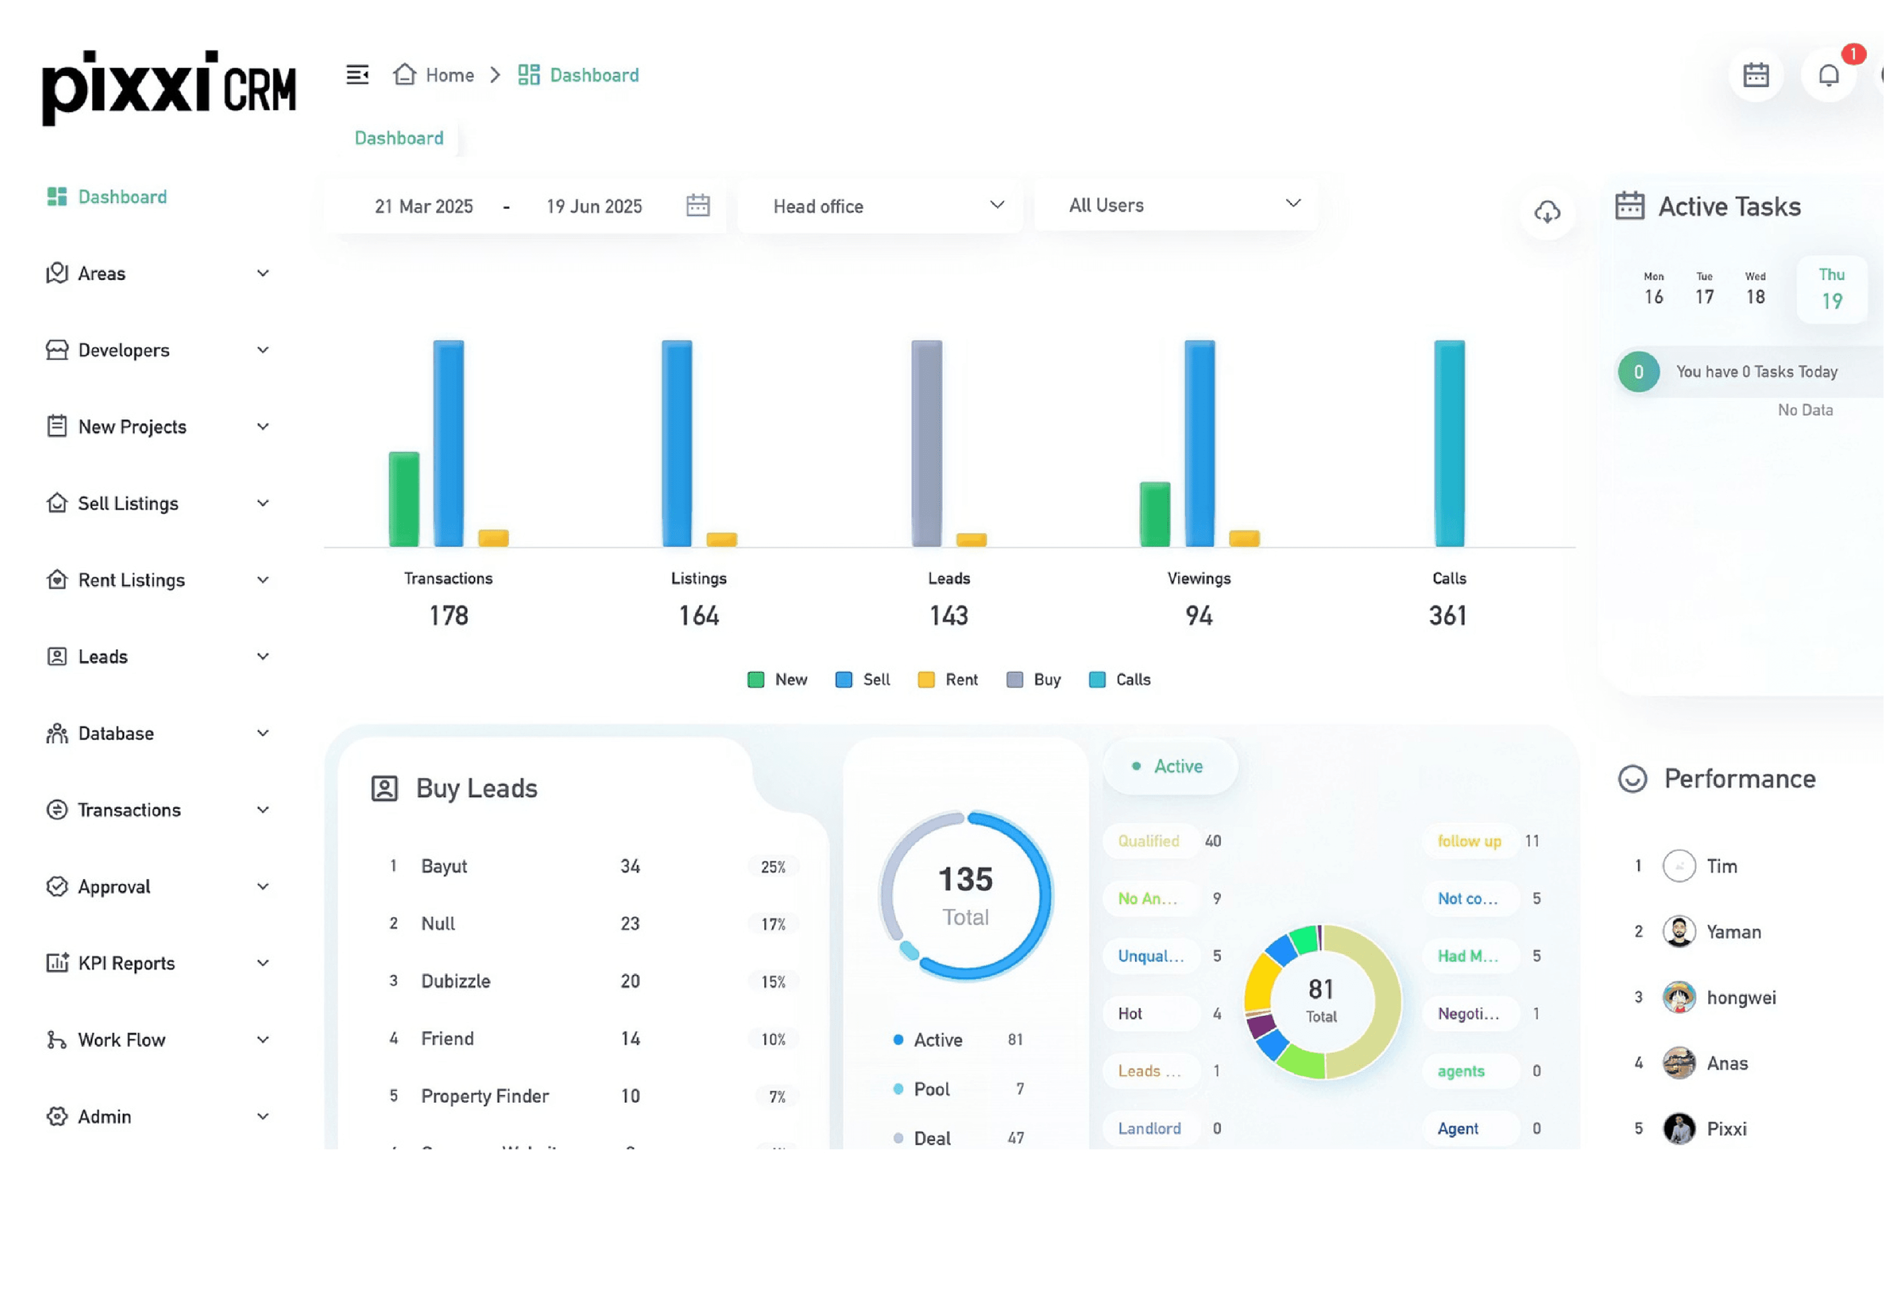Open the All Users dropdown

[x=1175, y=205]
